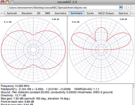135x105 pixels.
Task: Click the up arrow of the summary scrollbar
Action: 134,86
